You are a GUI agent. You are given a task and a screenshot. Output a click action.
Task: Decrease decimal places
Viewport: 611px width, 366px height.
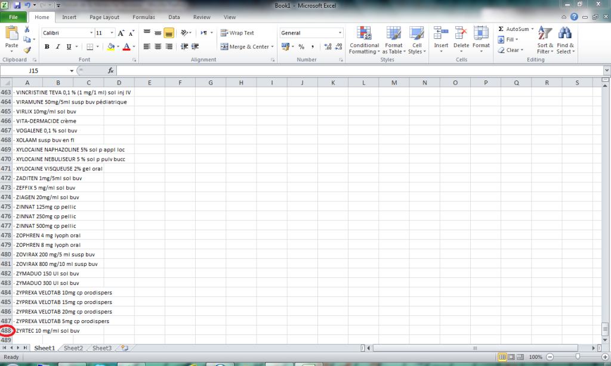pos(339,46)
